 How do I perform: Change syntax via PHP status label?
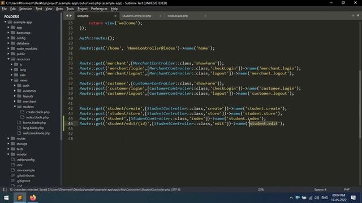point(347,189)
